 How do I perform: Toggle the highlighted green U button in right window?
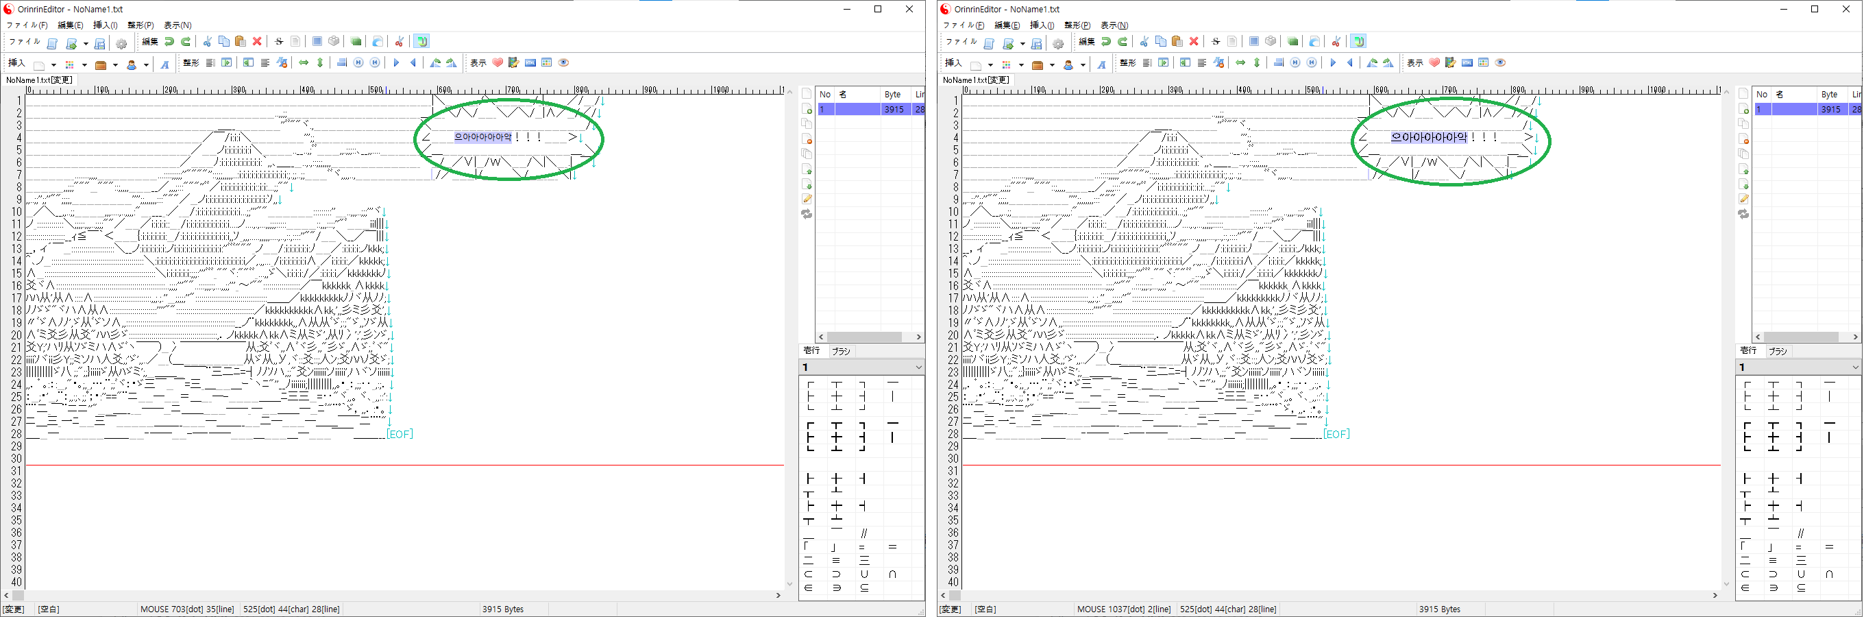pyautogui.click(x=1358, y=42)
